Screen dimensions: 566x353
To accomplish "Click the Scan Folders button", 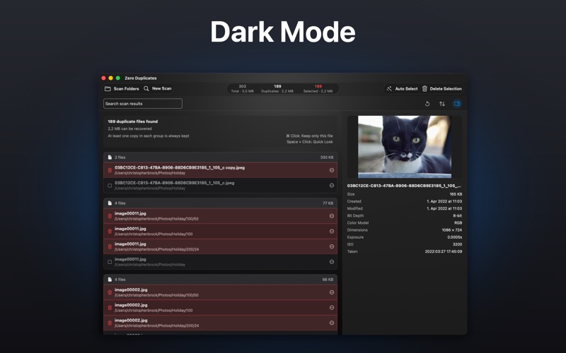I will [122, 89].
